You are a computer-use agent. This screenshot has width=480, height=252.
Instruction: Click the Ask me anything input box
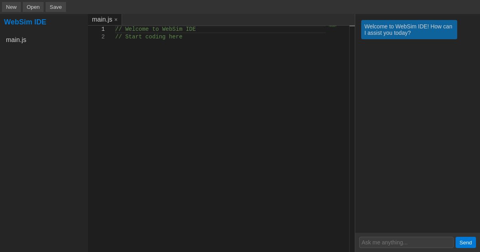coord(406,242)
